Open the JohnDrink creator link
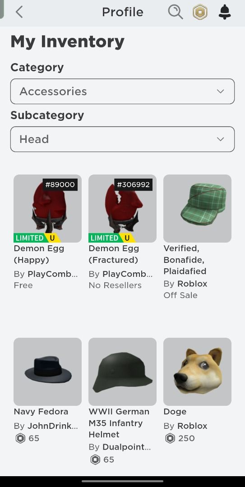245x487 pixels. [52, 426]
